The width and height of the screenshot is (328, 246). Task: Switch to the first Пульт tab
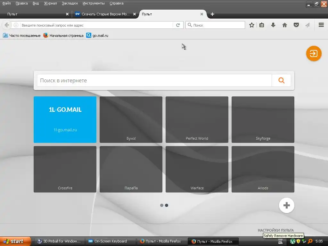coord(36,14)
